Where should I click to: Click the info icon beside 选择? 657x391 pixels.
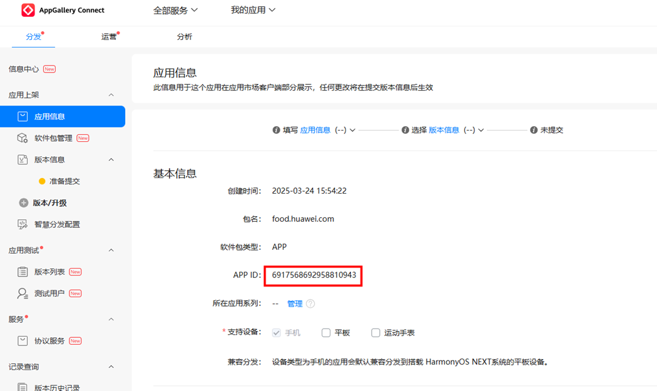coord(405,130)
